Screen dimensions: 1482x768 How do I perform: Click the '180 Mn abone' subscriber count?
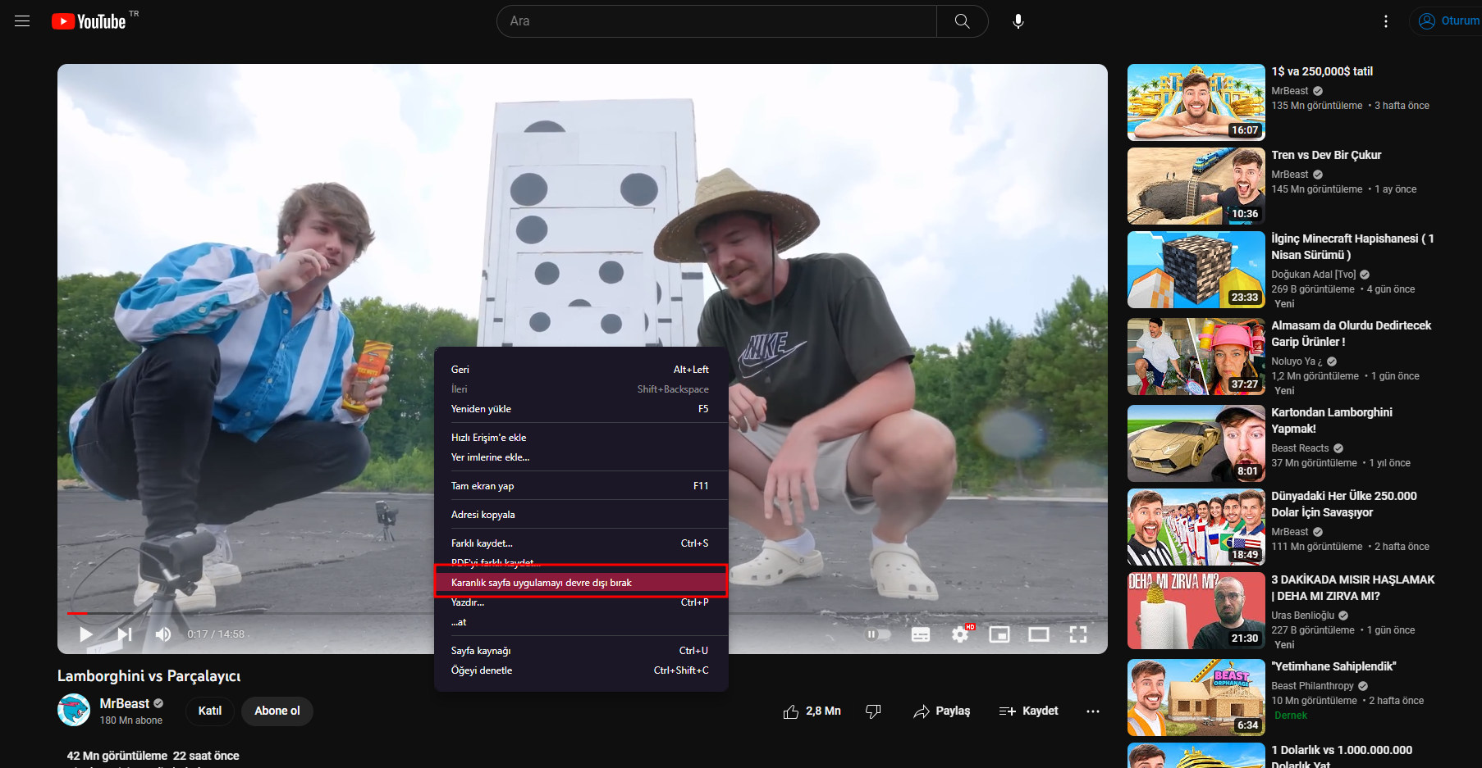pos(131,720)
